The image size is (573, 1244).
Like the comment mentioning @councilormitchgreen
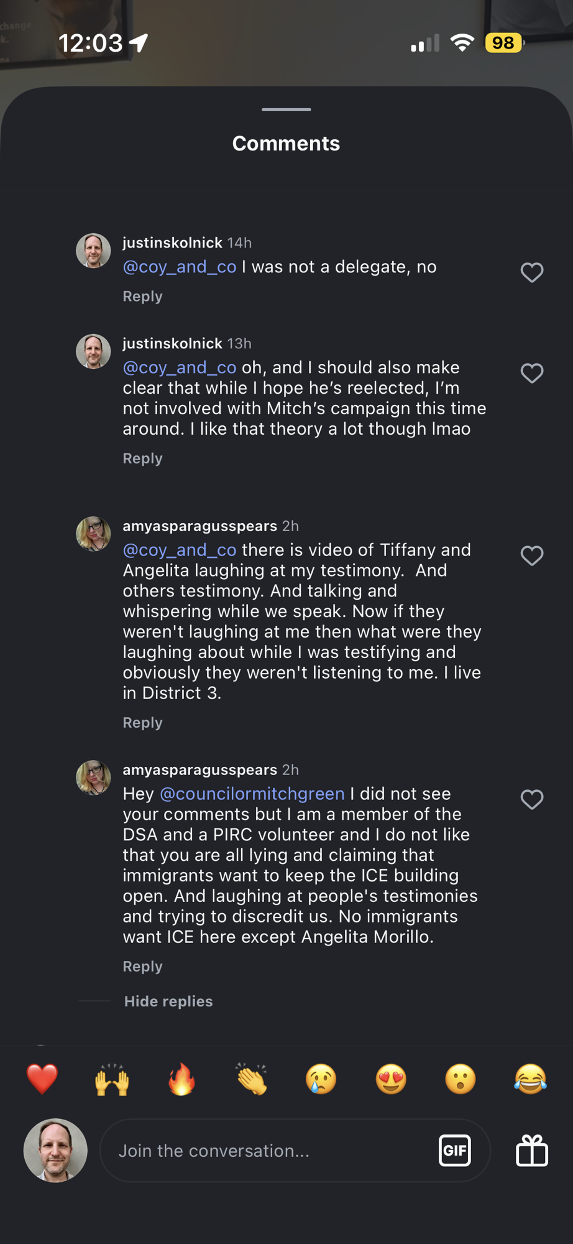tap(532, 799)
